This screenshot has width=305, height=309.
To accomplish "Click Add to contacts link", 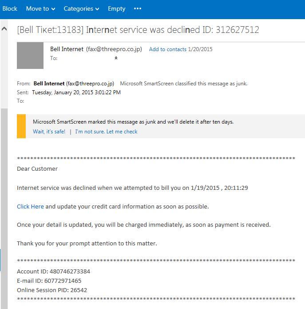I will pyautogui.click(x=168, y=49).
